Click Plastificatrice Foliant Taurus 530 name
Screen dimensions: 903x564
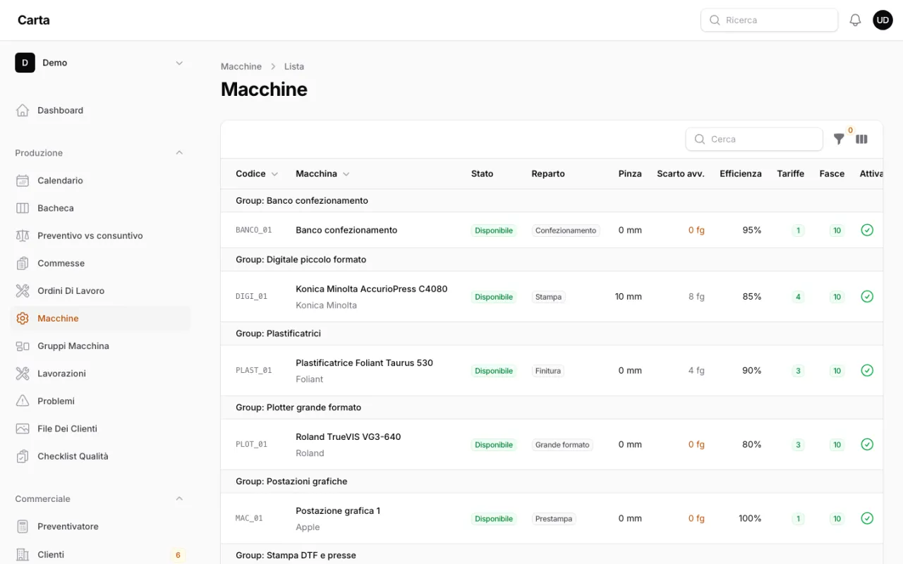365,363
